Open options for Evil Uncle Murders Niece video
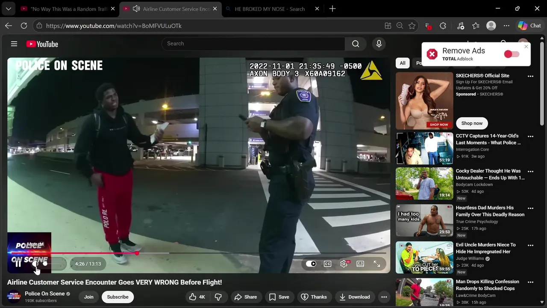The width and height of the screenshot is (547, 308). pos(531,246)
